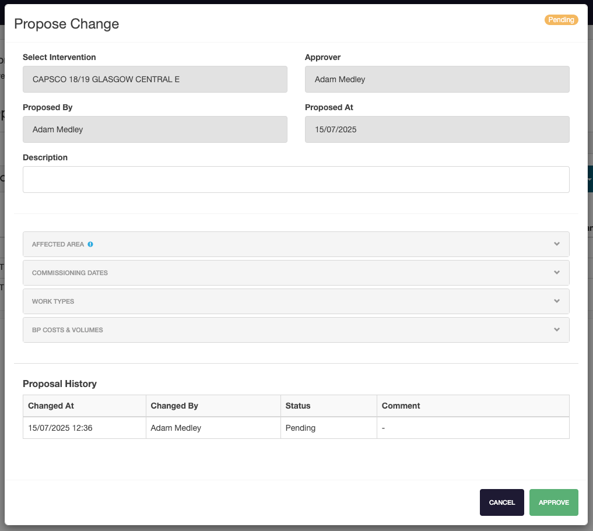Sort by the Changed At column header

[51, 406]
